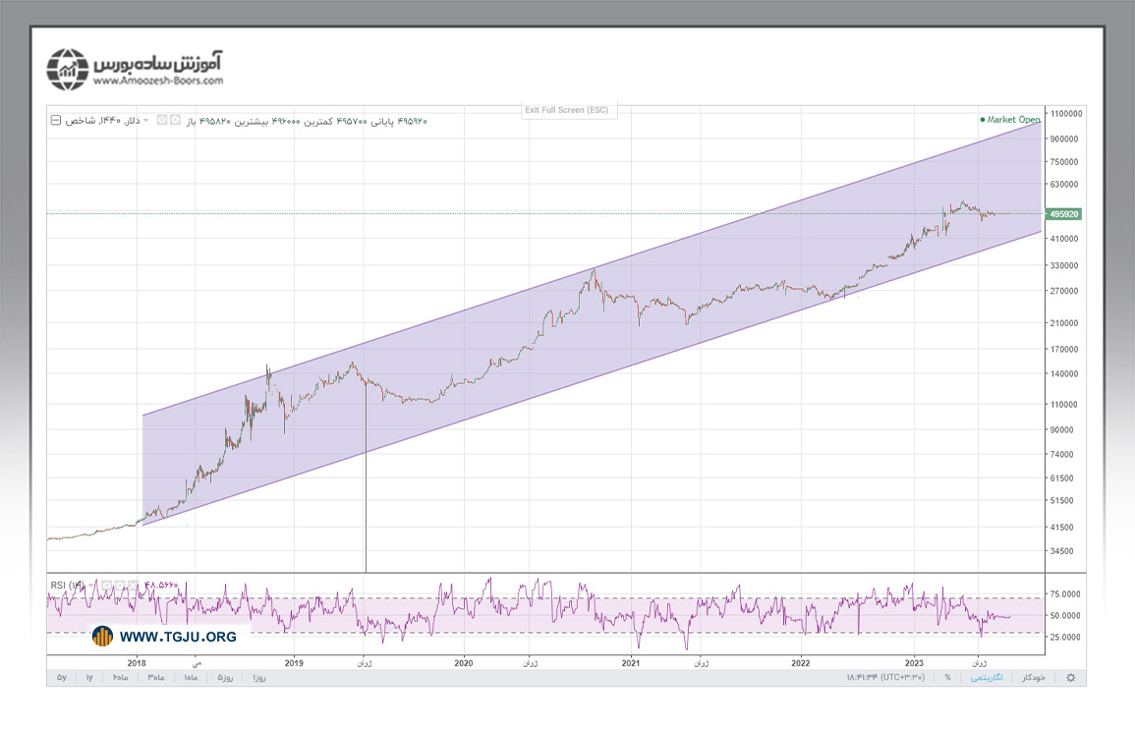Screen dimensions: 1135x731
Task: Remove the RSI indicator with X icon
Action: (132, 586)
